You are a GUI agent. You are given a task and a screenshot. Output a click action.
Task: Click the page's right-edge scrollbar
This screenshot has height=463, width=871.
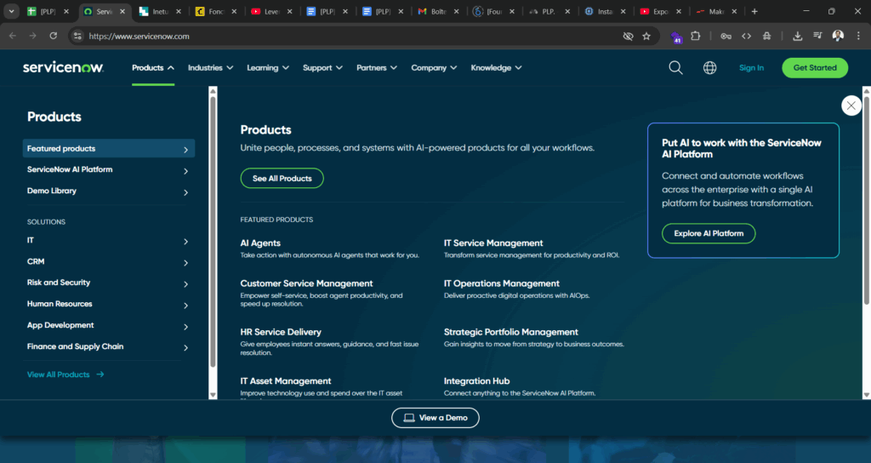tap(866, 200)
